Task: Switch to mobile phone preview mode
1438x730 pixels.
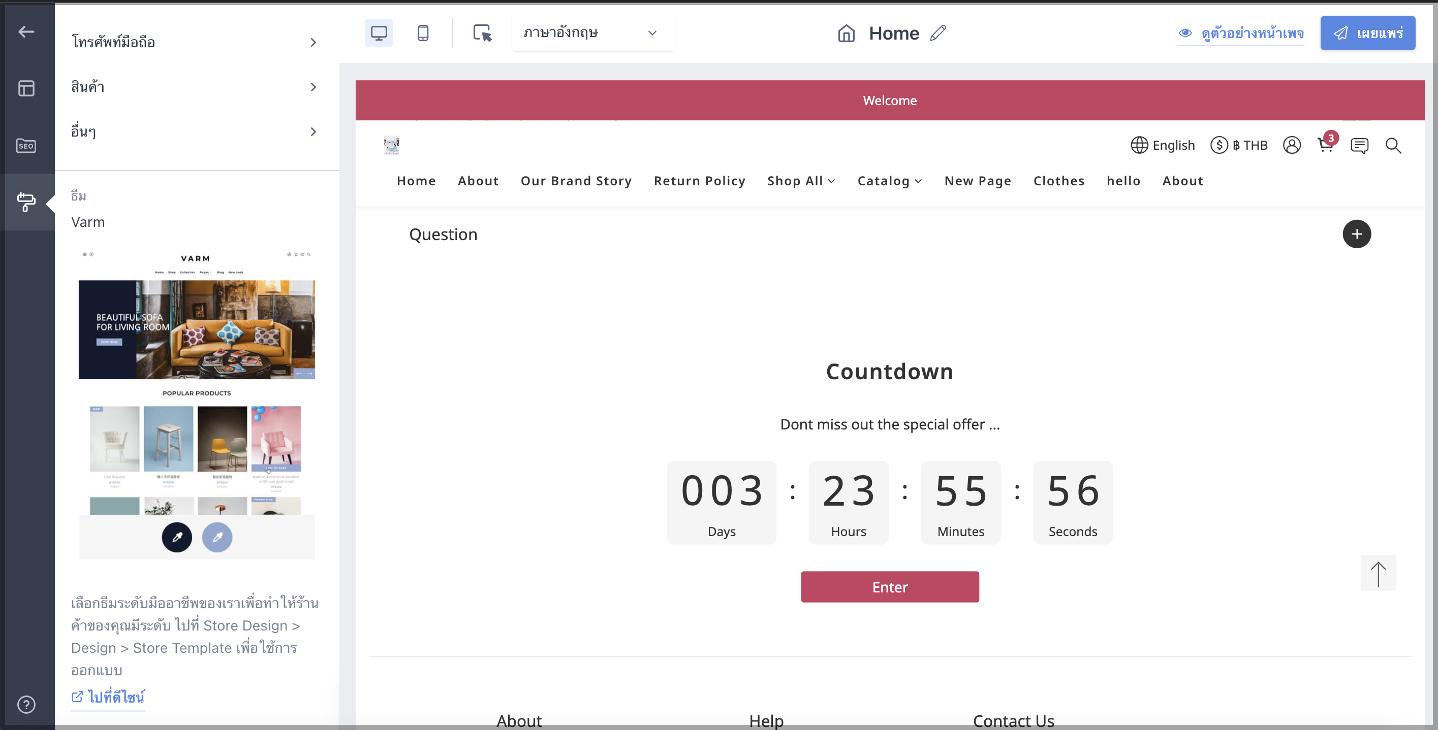Action: pos(423,33)
